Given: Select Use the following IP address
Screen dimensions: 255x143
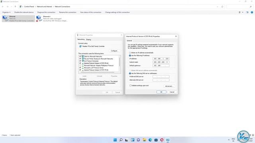Looking at the screenshot, I should tap(130, 56).
